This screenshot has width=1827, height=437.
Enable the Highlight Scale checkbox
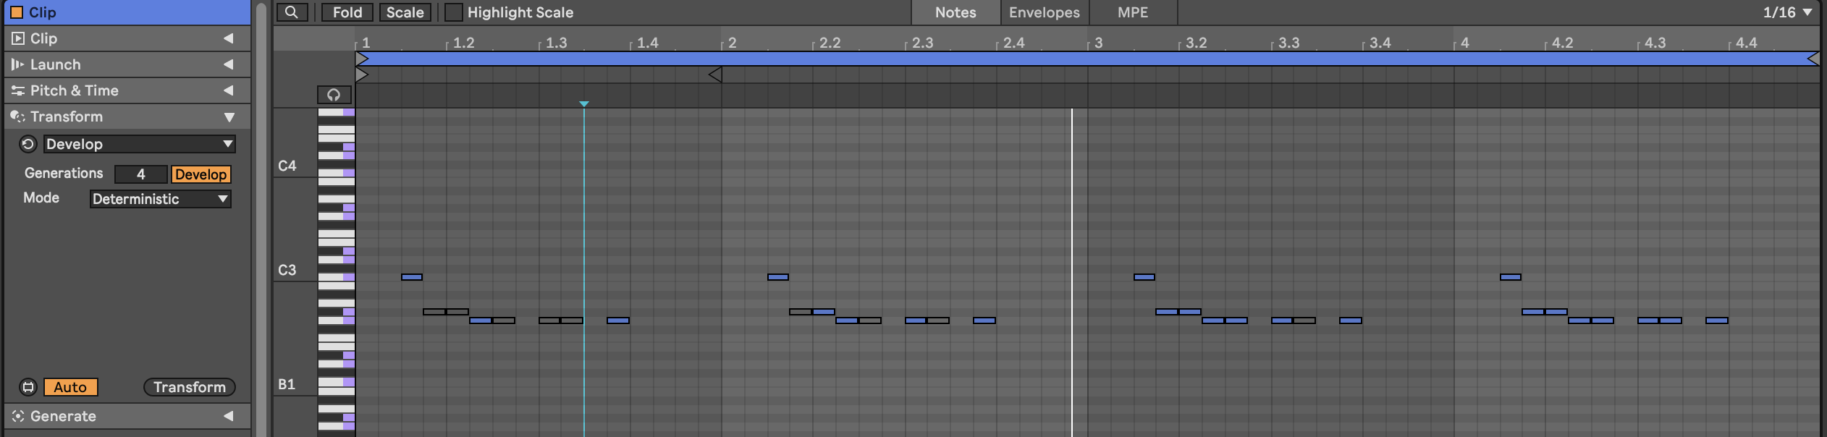point(453,12)
